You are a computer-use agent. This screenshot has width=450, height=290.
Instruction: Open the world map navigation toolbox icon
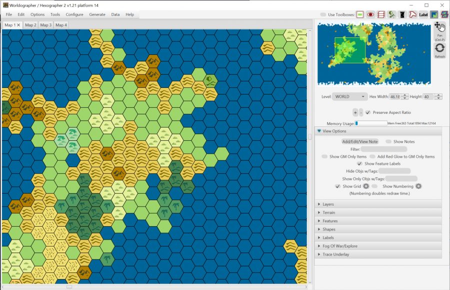(x=433, y=14)
